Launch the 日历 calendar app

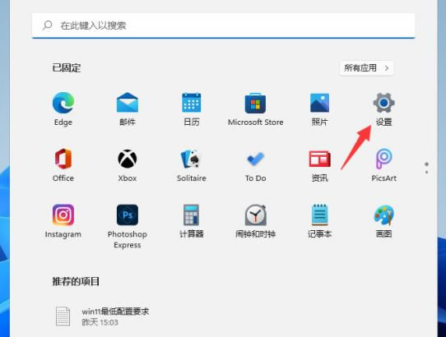click(x=192, y=108)
